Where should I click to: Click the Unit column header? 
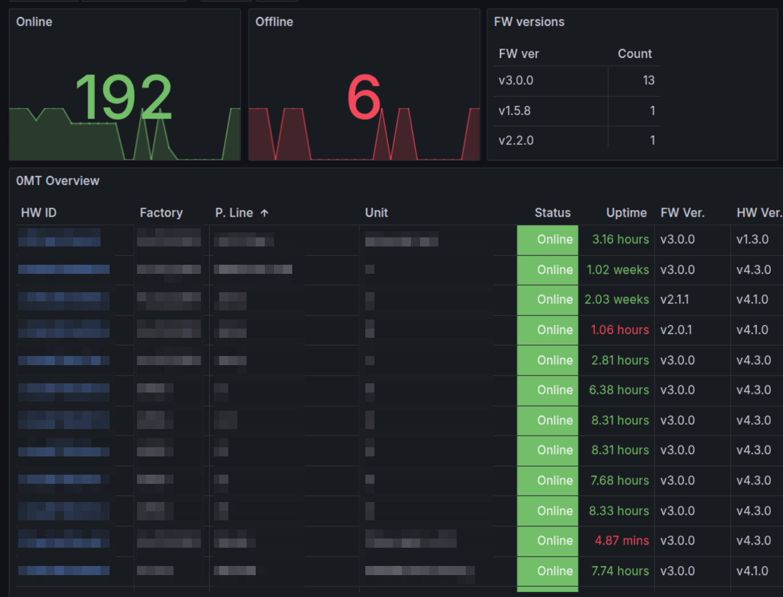(376, 212)
